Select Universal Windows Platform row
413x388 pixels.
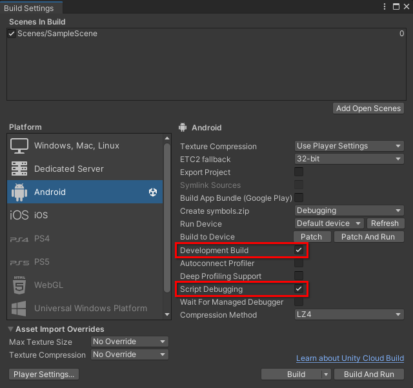(85, 308)
